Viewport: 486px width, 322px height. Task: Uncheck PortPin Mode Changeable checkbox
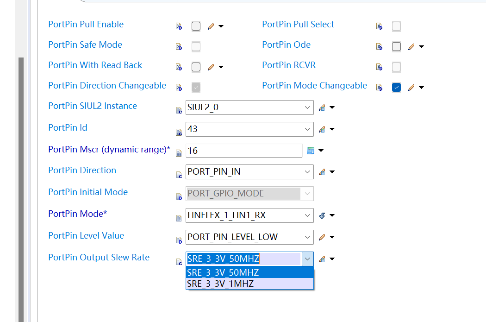click(x=396, y=88)
